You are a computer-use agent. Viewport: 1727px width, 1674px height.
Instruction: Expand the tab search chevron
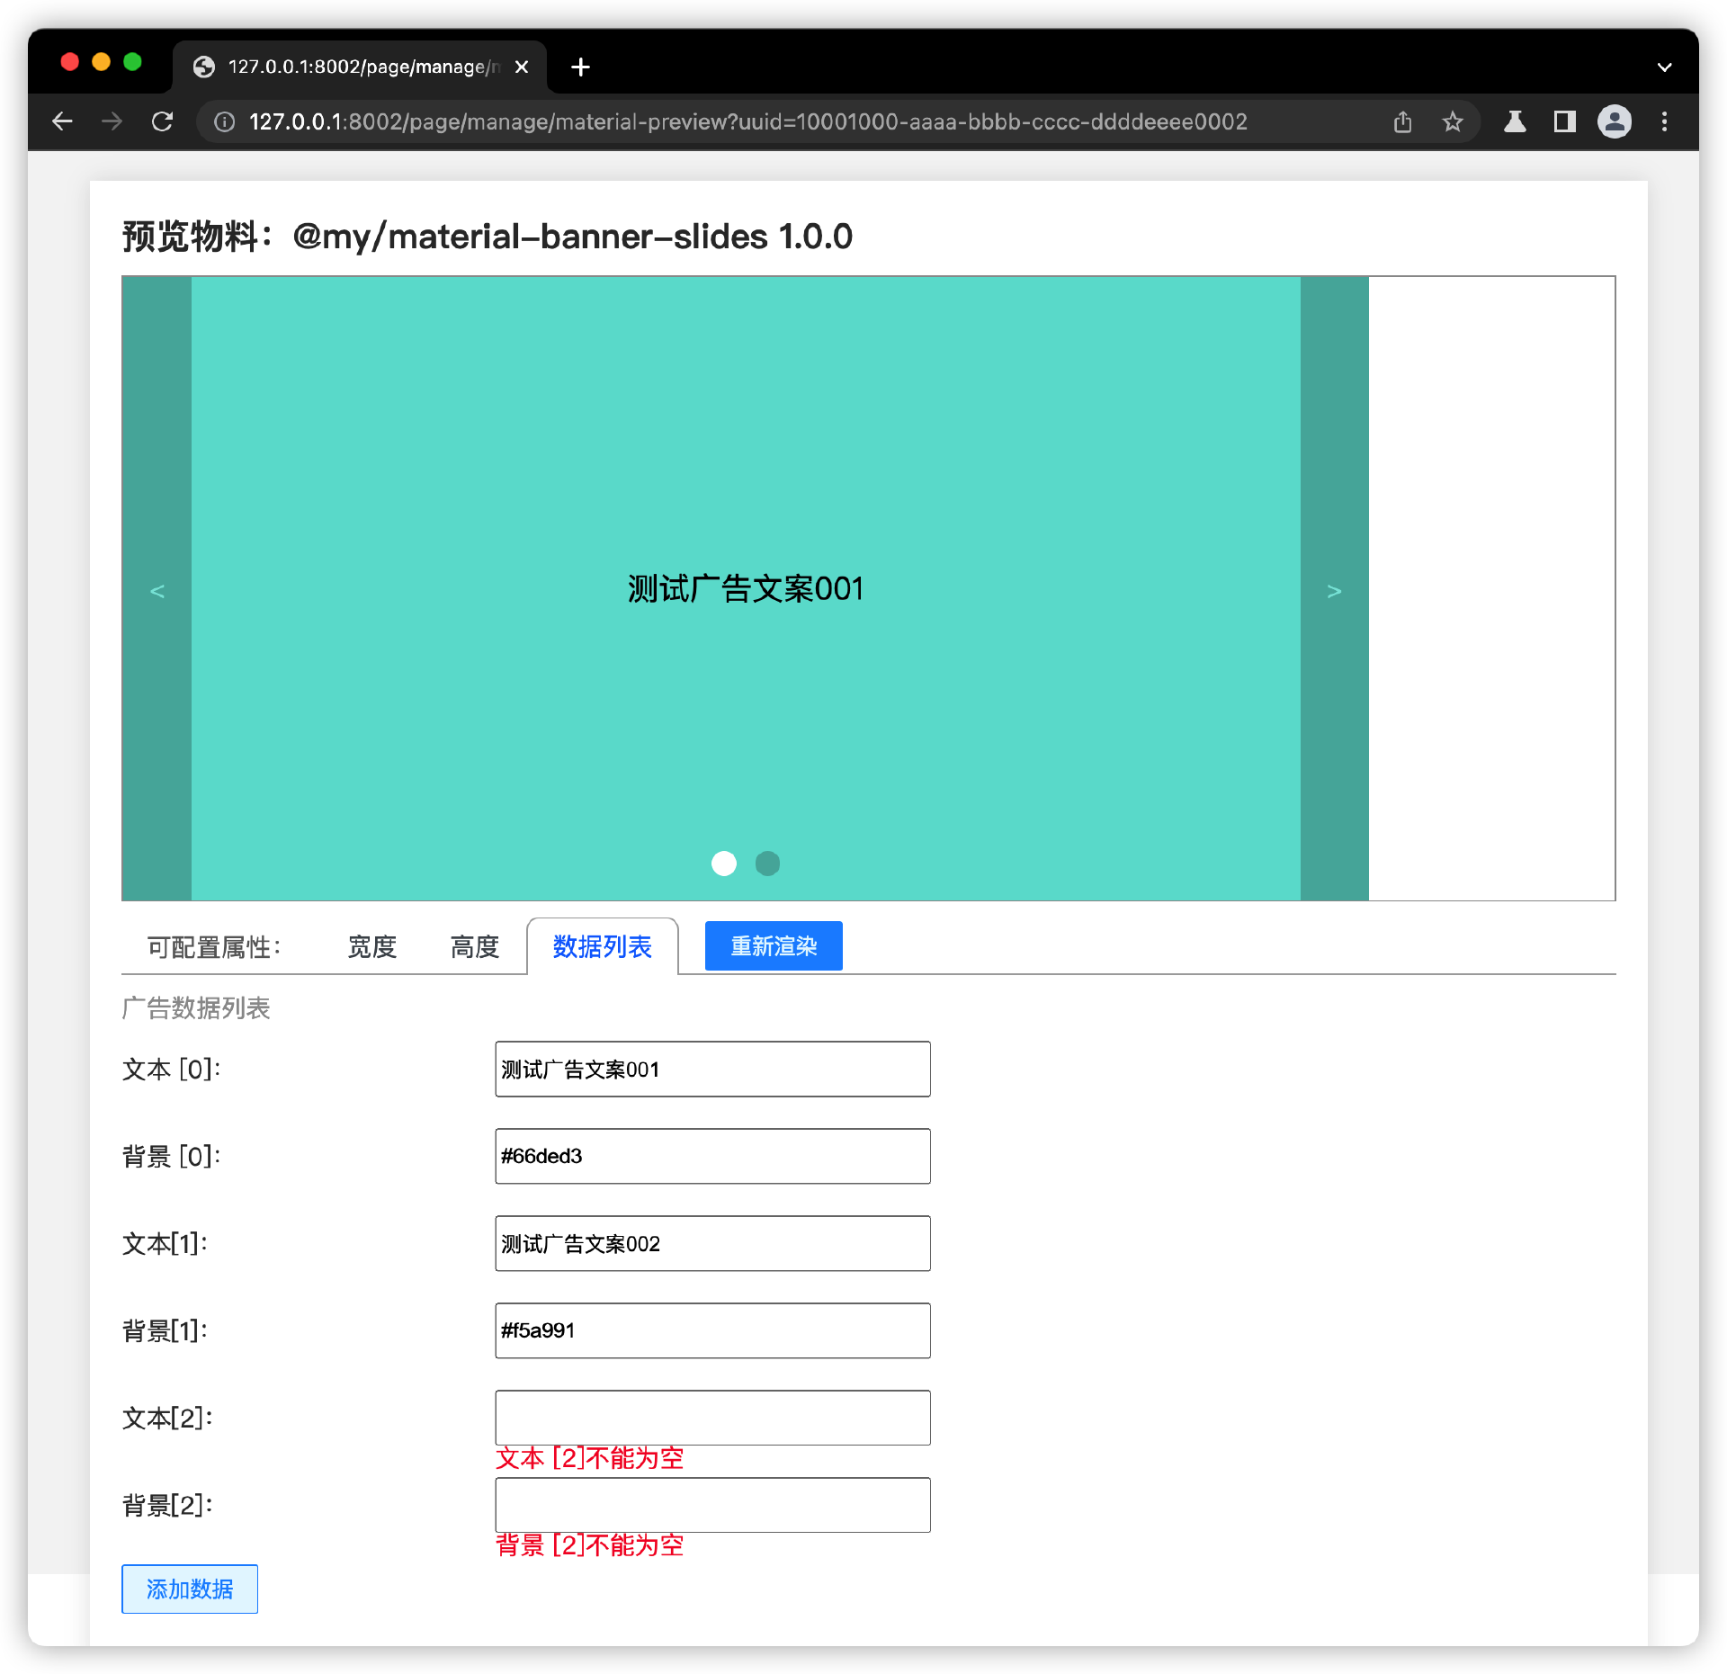[x=1664, y=67]
